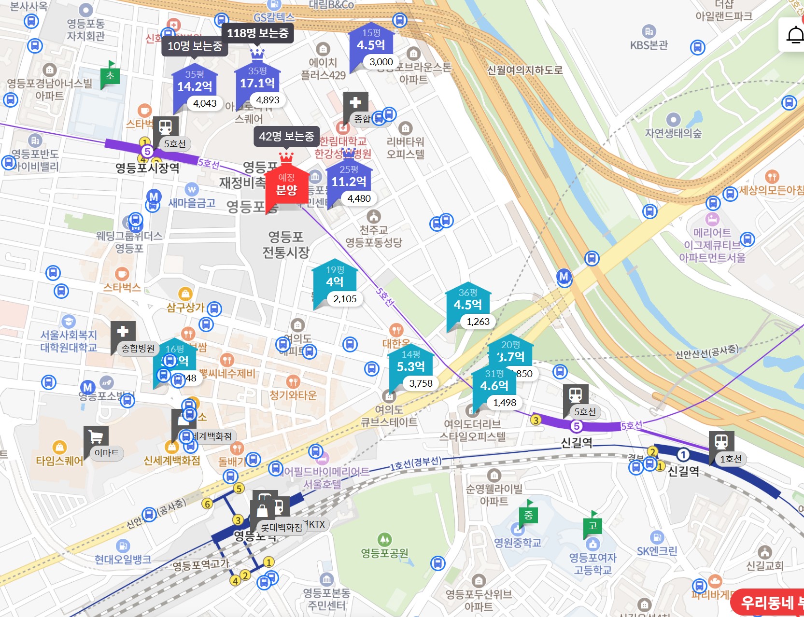Image resolution: width=804 pixels, height=617 pixels.
Task: Click the 10명 보는중 viewer badge
Action: (x=195, y=46)
